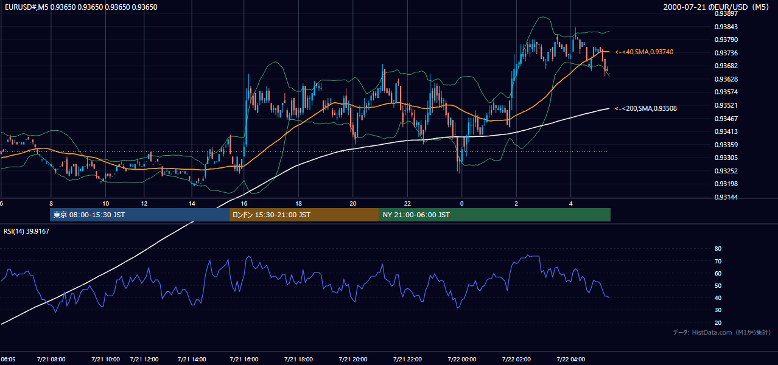Click the NY 21:00-06:00 JST session bar
Viewport: 778px width, 365px height.
point(494,215)
